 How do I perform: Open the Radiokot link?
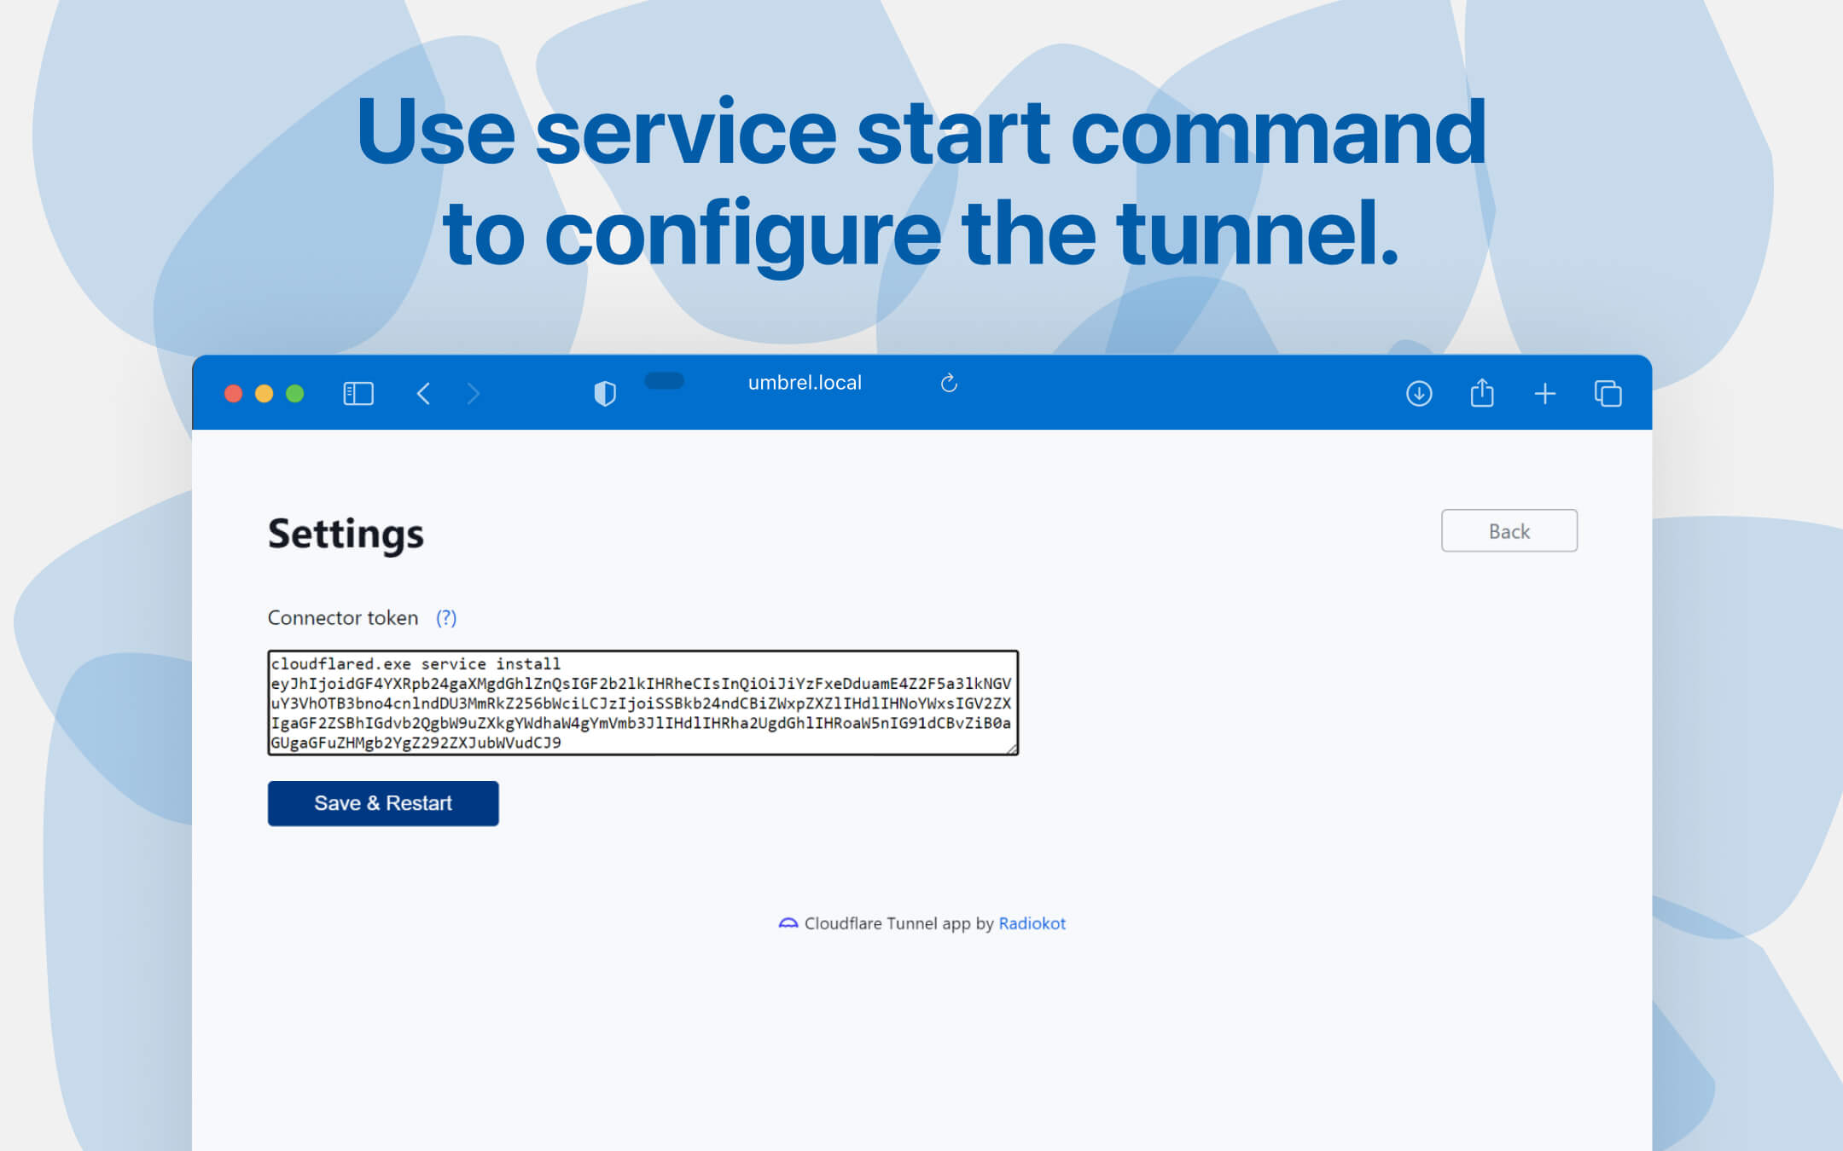click(x=1032, y=923)
